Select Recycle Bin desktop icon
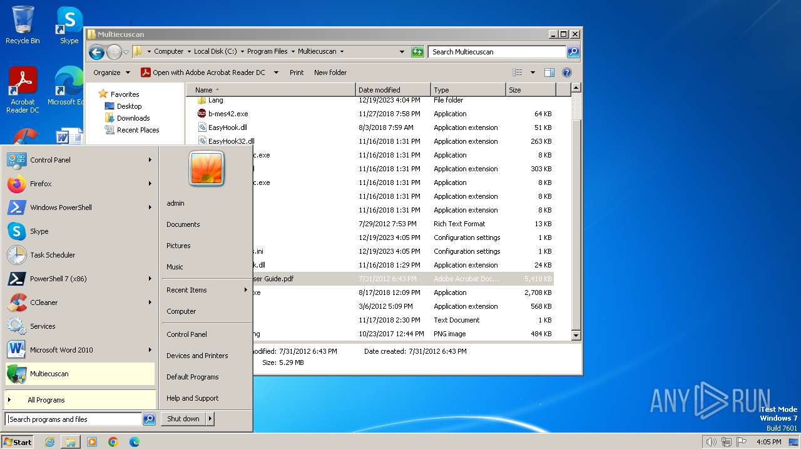 pyautogui.click(x=23, y=25)
